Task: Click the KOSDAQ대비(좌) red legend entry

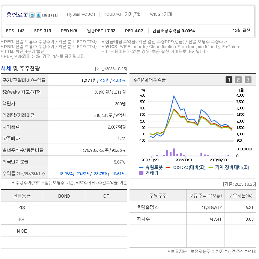Action: click(185, 168)
